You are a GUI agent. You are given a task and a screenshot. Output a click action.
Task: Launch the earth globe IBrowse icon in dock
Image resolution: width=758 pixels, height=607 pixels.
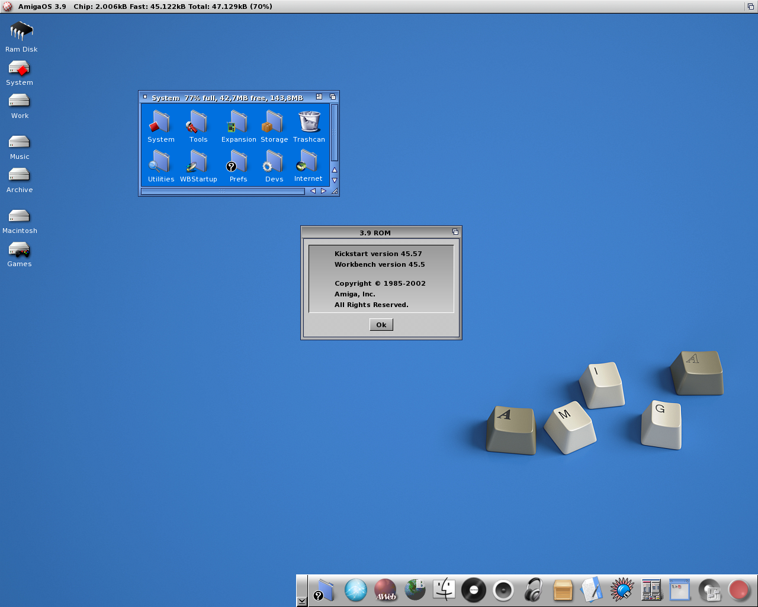[415, 590]
